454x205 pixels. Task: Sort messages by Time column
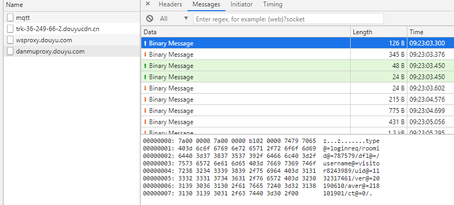coord(430,32)
